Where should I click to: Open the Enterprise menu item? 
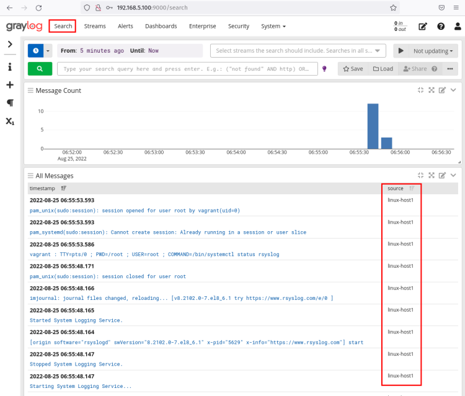pyautogui.click(x=203, y=26)
